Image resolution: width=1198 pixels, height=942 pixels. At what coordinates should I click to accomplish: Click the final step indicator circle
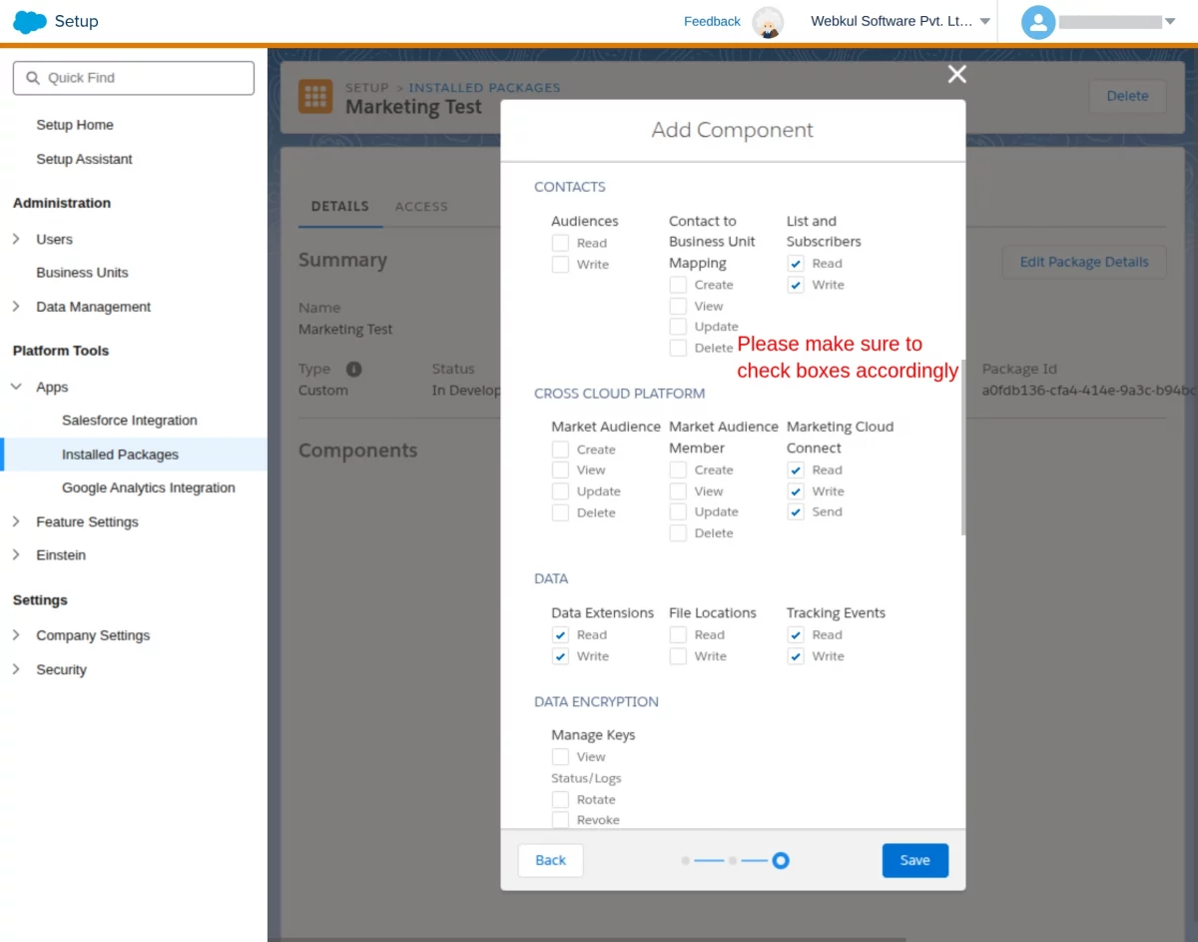point(781,860)
